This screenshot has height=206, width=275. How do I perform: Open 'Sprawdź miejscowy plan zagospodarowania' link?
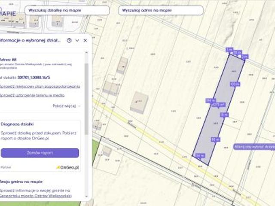(x=40, y=87)
